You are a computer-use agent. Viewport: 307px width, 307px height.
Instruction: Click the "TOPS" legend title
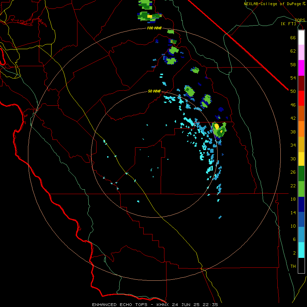(x=300, y=20)
